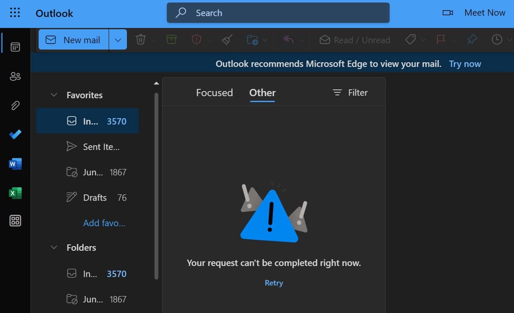The image size is (514, 313).
Task: Collapse the Favorites section
Action: (x=54, y=95)
